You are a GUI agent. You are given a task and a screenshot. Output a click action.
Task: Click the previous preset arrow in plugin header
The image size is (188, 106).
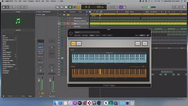(x=76, y=35)
